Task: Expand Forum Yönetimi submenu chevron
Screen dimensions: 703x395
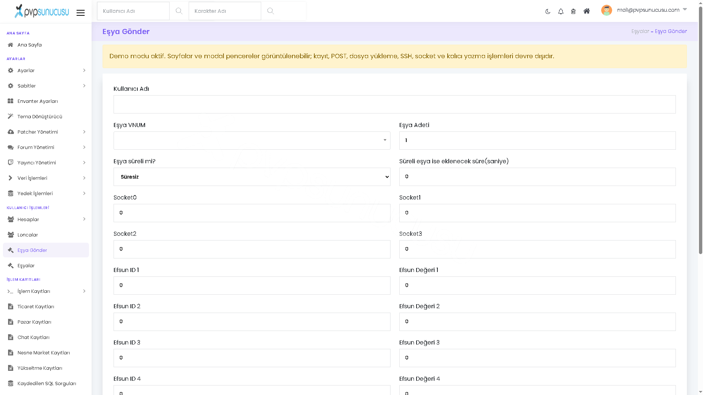Action: [x=84, y=147]
